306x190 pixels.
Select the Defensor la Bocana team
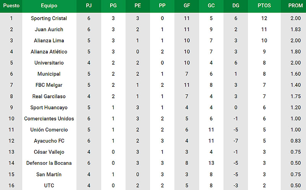point(49,163)
